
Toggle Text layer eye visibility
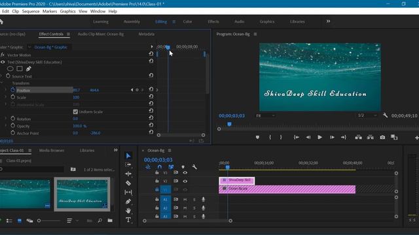3,62
